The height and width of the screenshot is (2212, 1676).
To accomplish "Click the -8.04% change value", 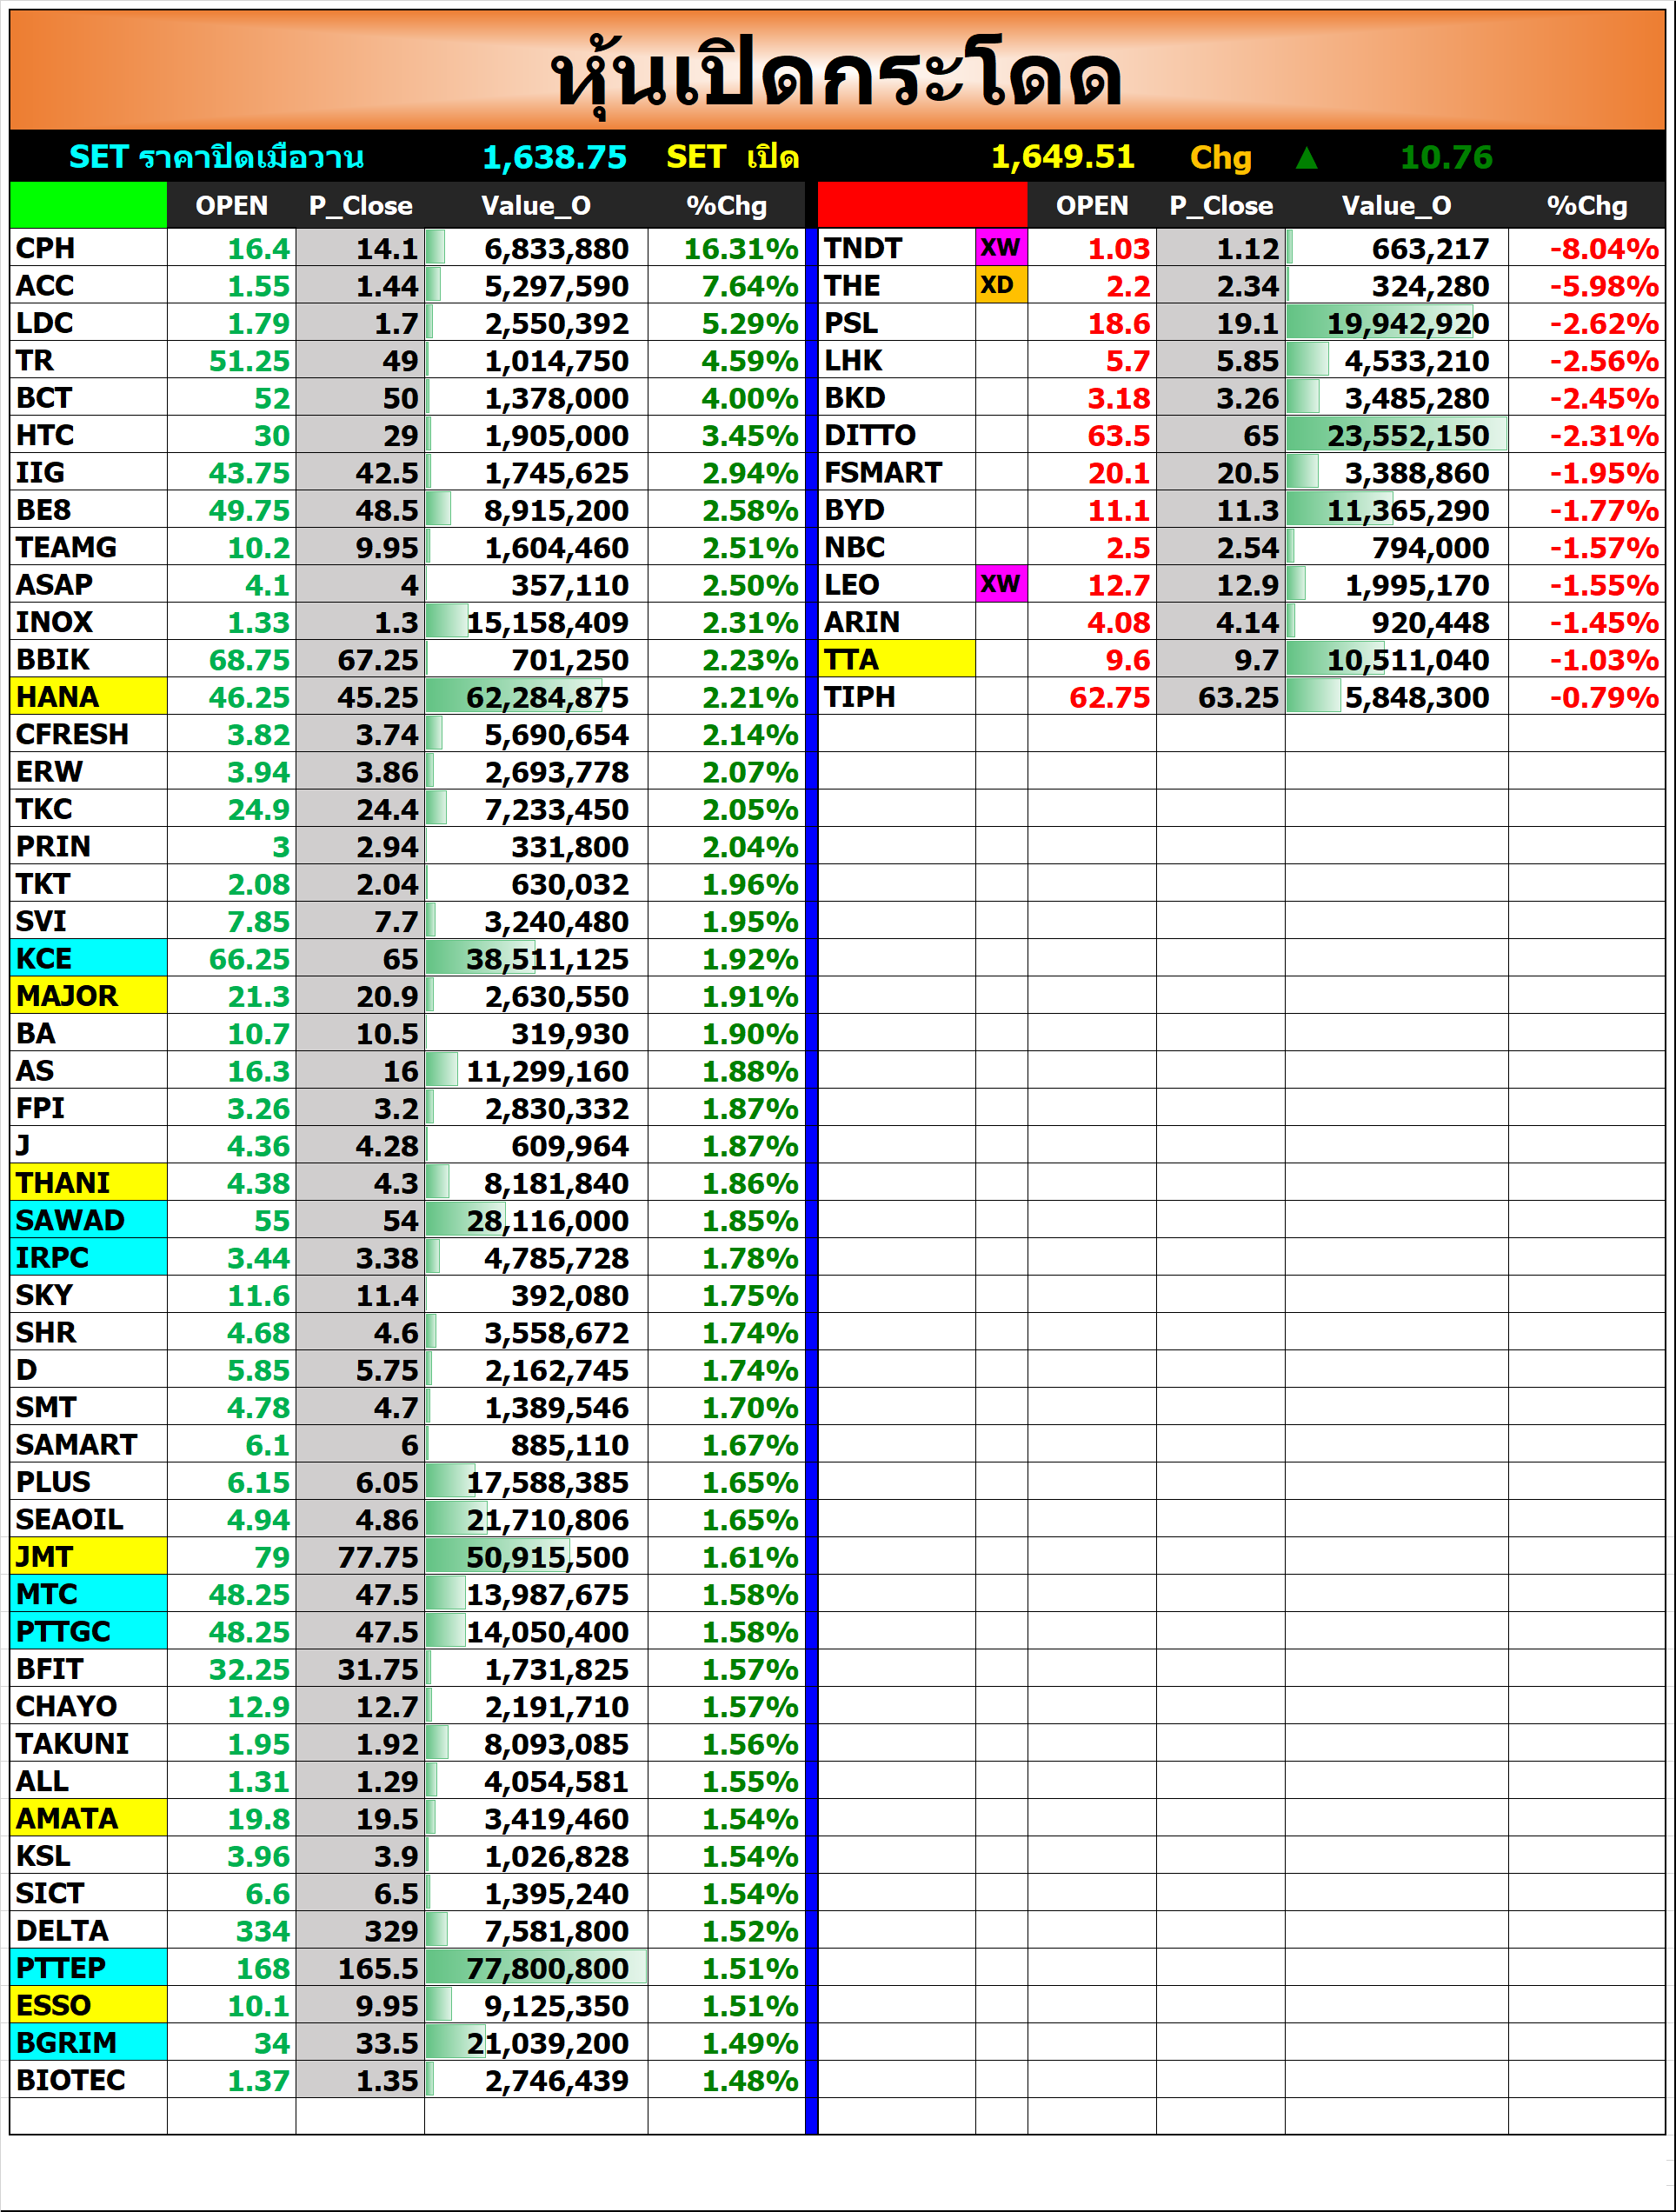I will pos(1604,248).
